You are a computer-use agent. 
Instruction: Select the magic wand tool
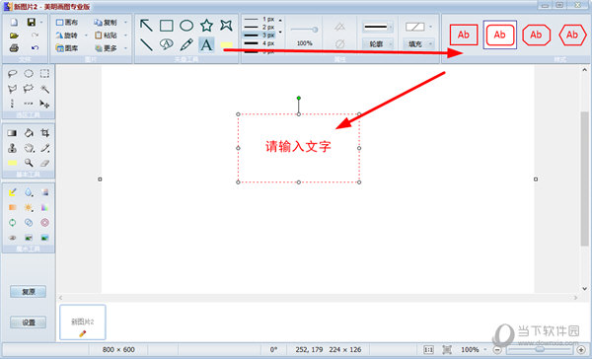point(44,89)
